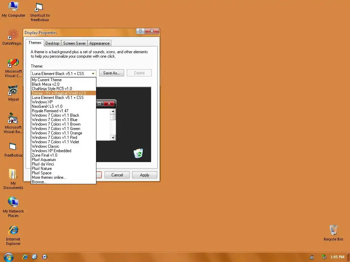Screen dimensions: 350x262
Task: Click the Cancel button
Action: [117, 175]
